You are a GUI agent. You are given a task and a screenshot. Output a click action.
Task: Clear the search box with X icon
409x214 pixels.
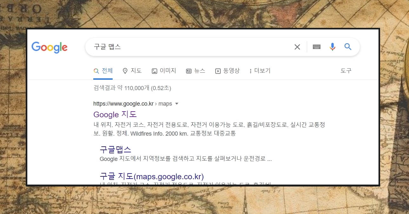tap(297, 47)
